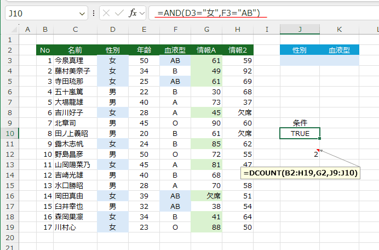Expand the Name Box dropdown arrow
The width and height of the screenshot is (379, 250).
click(x=82, y=13)
